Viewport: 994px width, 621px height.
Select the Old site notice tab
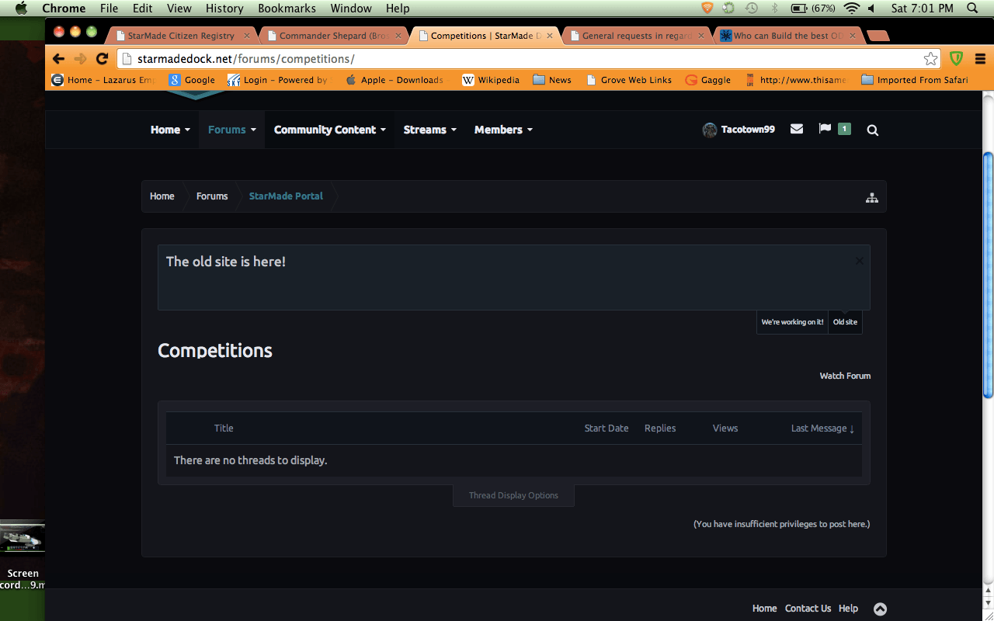845,322
